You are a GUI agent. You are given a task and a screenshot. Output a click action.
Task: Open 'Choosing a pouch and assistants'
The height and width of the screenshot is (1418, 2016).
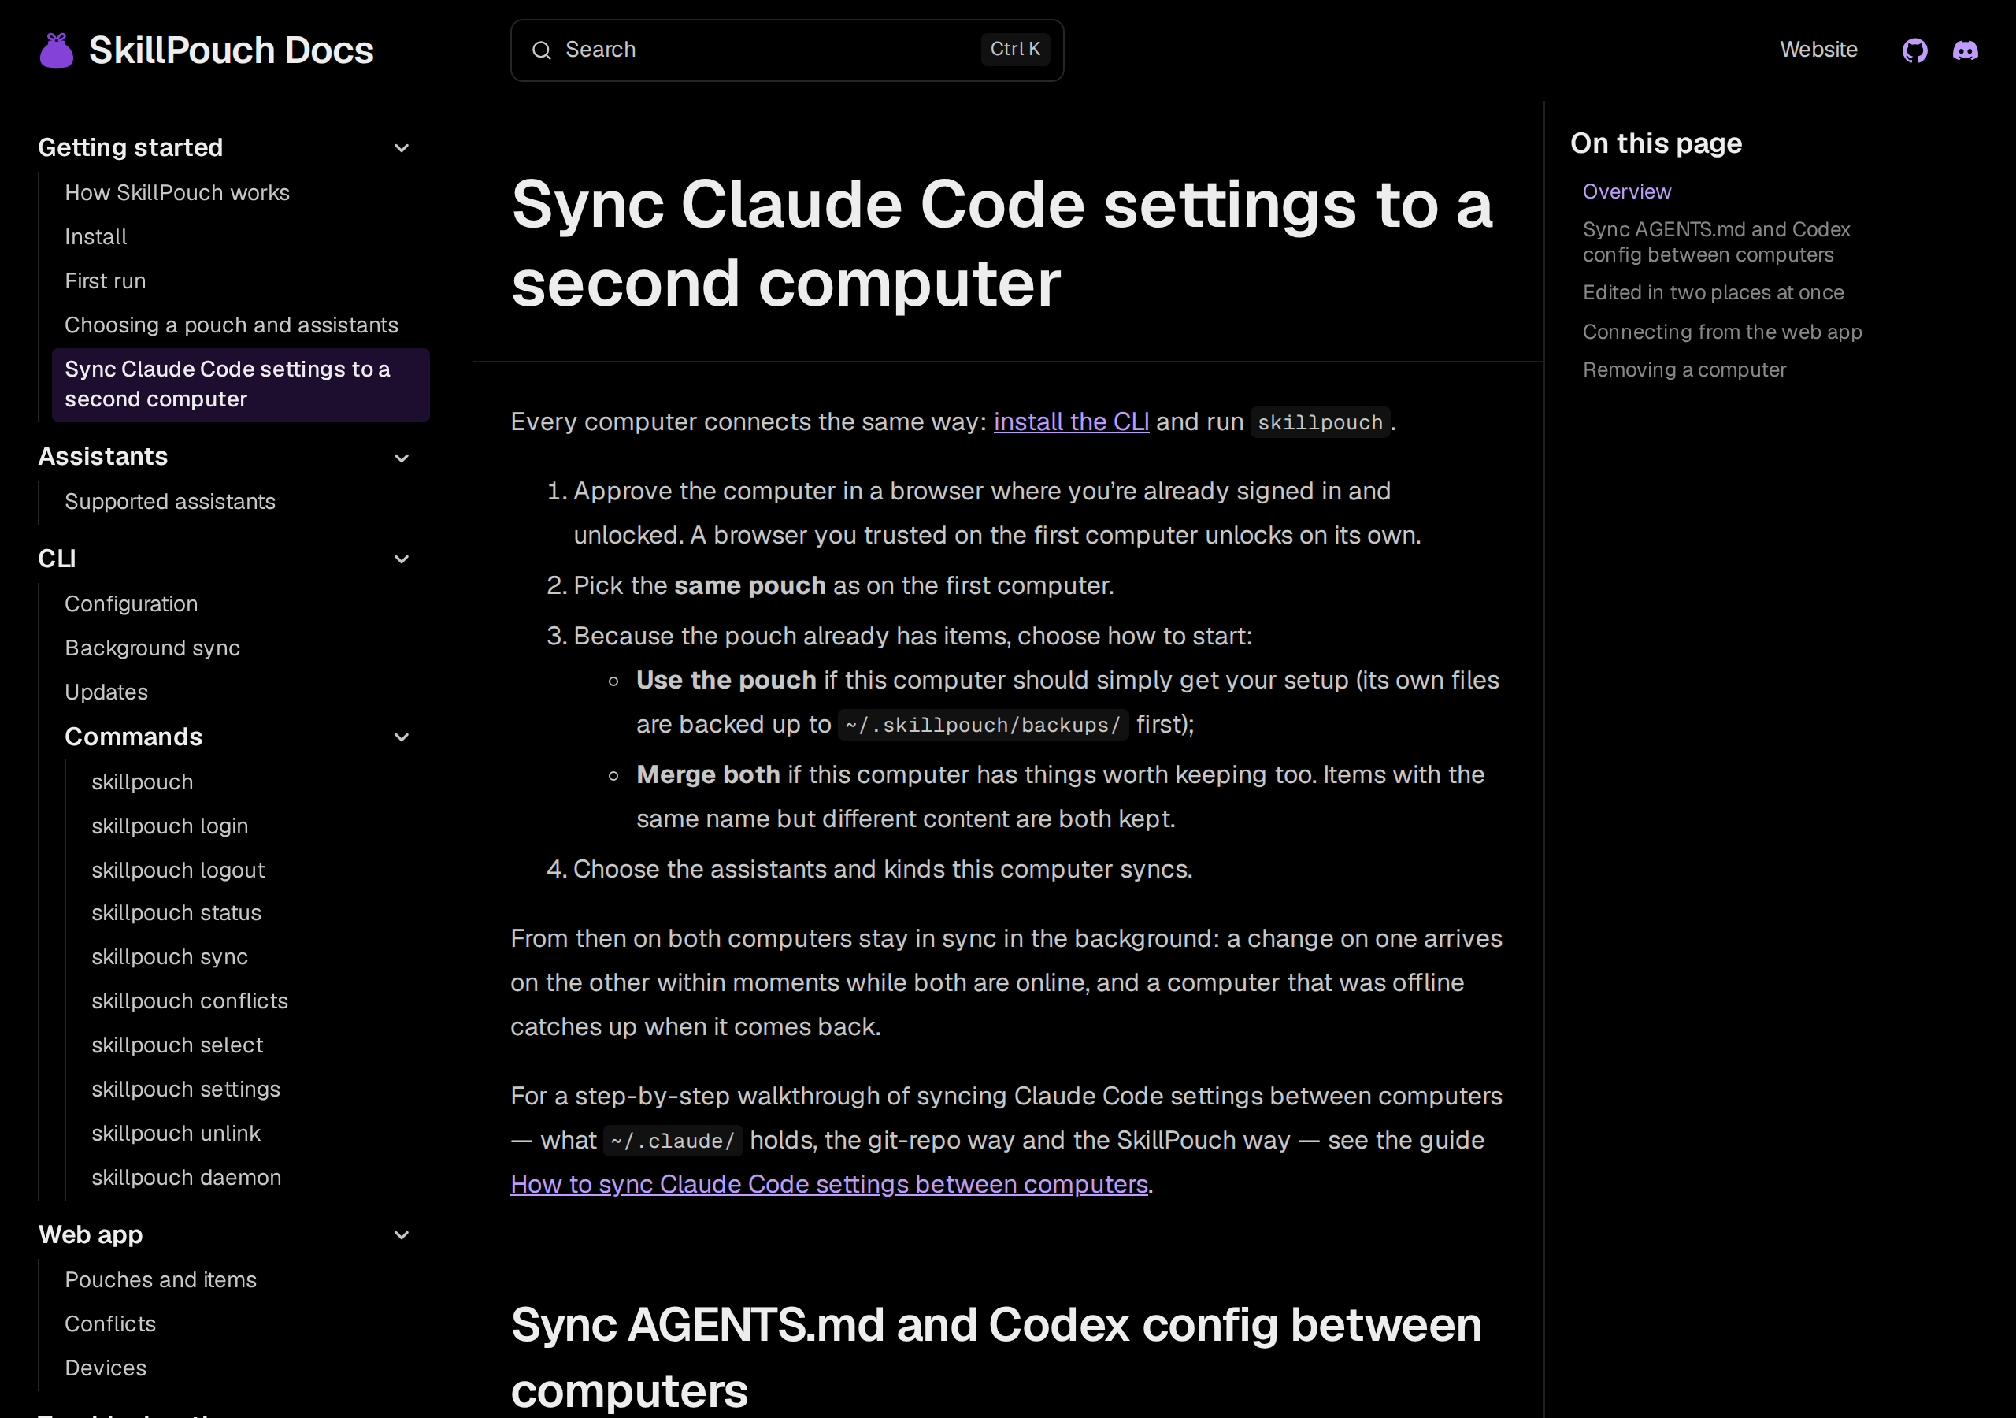click(232, 325)
